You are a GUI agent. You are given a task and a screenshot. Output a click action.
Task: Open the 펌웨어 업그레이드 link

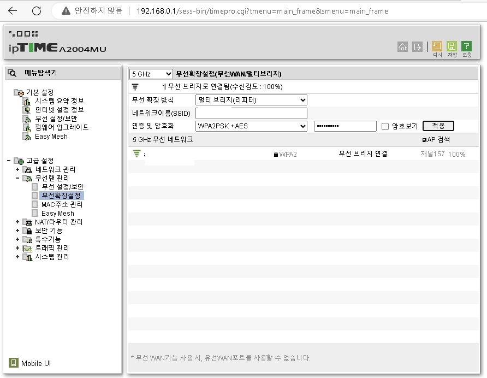tap(62, 127)
